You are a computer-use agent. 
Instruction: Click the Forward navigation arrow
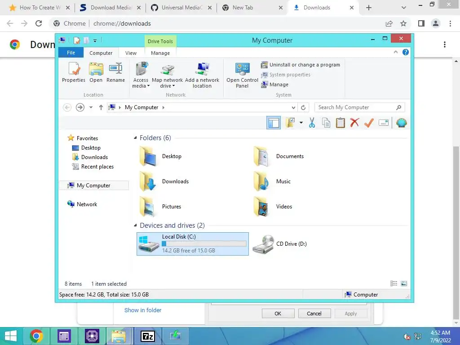point(80,107)
